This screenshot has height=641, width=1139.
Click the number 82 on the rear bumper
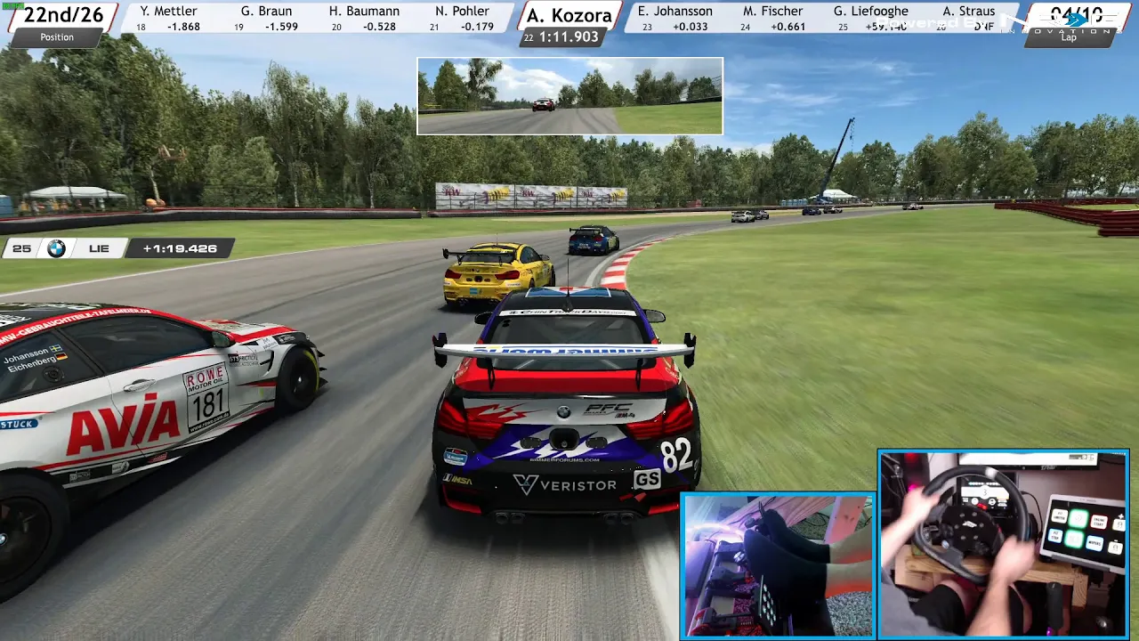676,455
